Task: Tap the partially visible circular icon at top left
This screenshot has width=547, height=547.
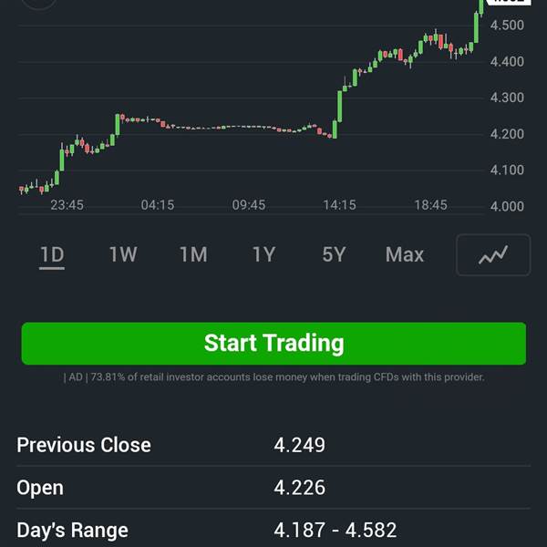Action: coord(39,4)
